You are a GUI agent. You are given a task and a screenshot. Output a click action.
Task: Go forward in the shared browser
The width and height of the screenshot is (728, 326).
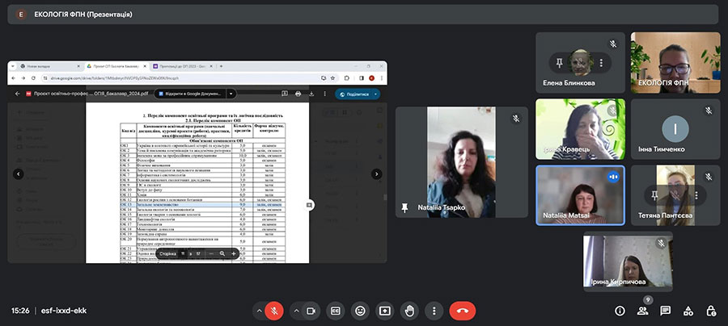pos(24,78)
